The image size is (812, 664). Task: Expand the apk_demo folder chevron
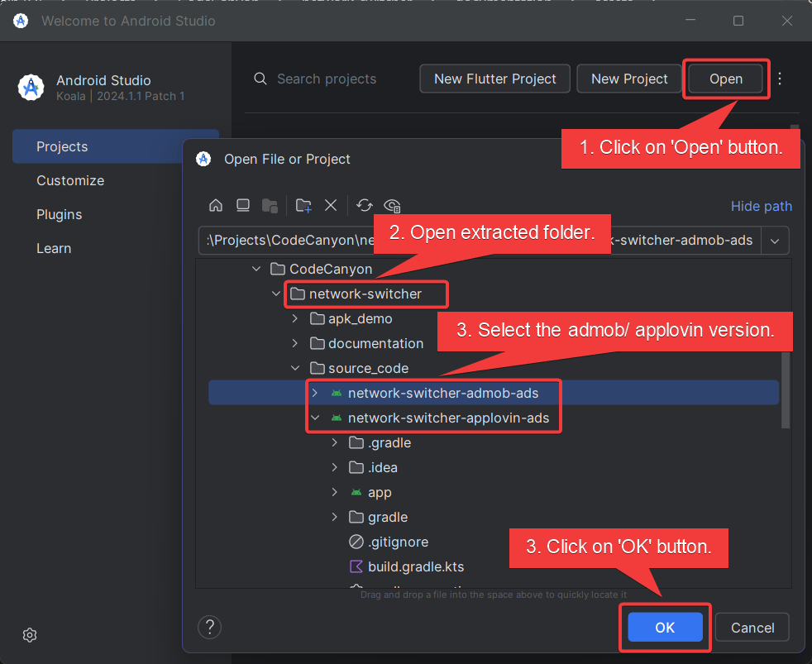[x=295, y=318]
